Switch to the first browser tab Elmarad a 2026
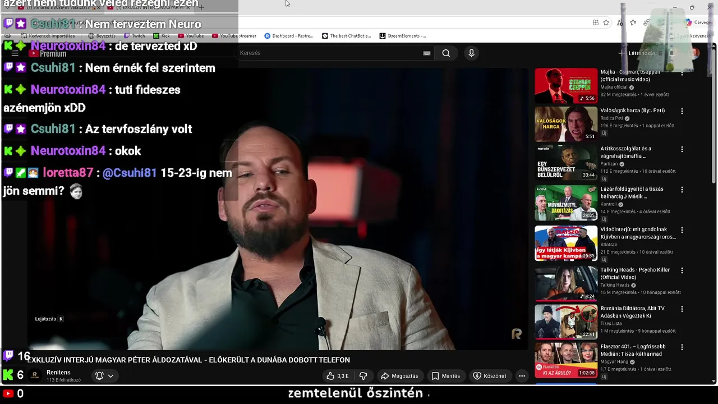Image resolution: width=718 pixels, height=404 pixels. tap(59, 8)
